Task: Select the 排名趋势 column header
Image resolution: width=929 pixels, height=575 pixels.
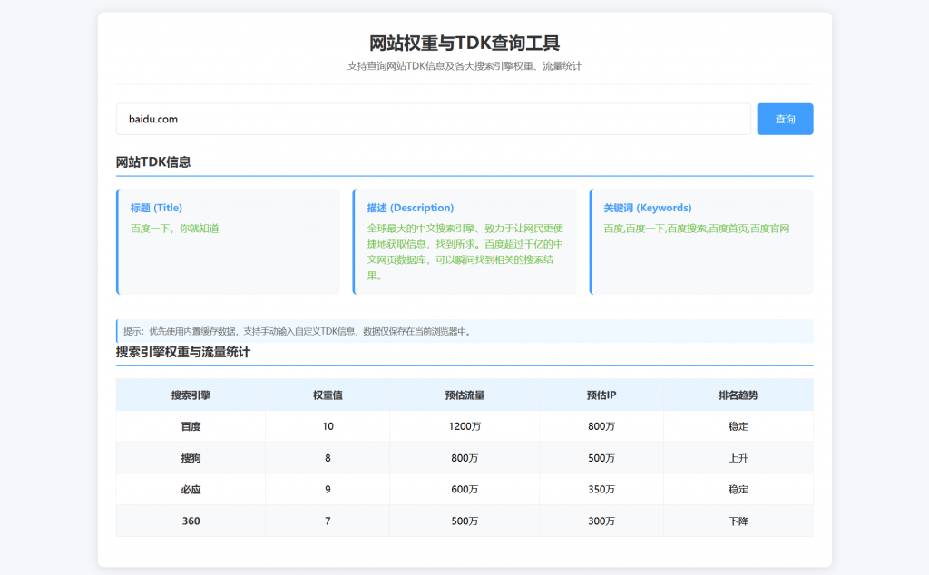Action: point(738,395)
